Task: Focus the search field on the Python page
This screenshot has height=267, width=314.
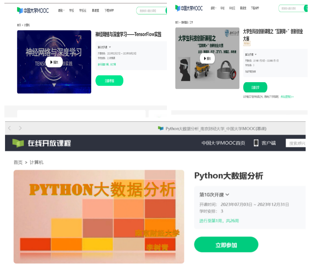Action: [x=296, y=143]
